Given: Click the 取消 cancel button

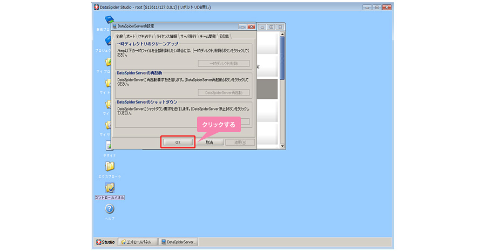Looking at the screenshot, I should [210, 142].
